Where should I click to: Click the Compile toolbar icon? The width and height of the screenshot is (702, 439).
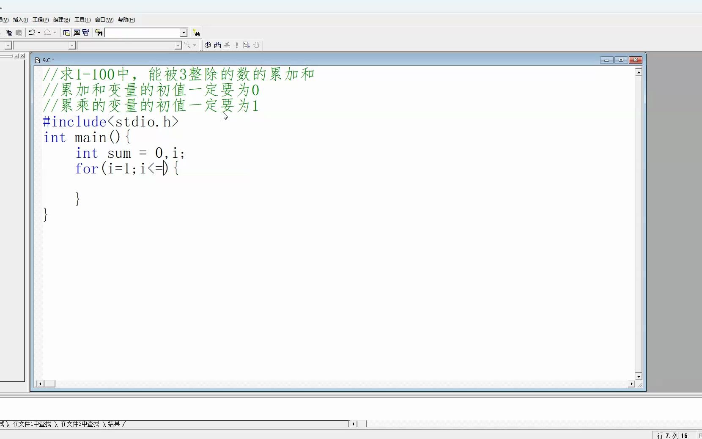[208, 45]
